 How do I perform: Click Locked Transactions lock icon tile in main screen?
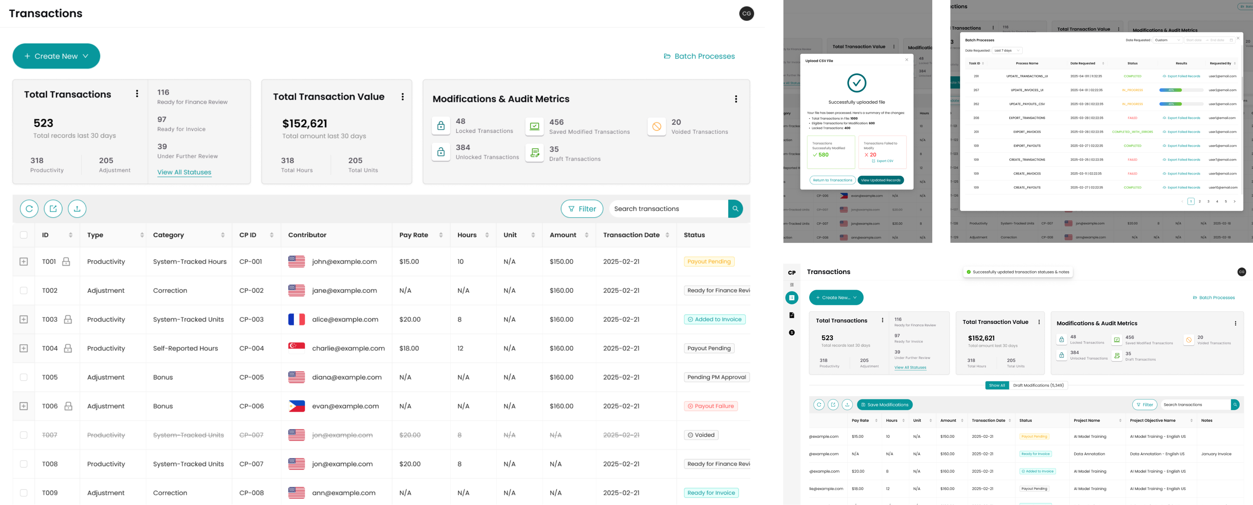441,126
